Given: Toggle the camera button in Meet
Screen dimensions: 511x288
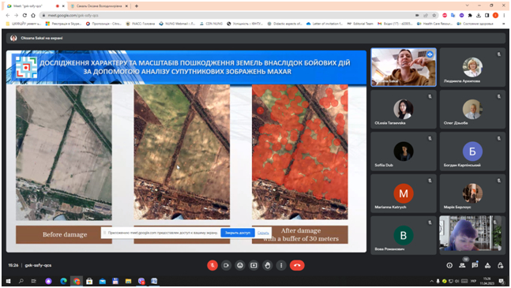Looking at the screenshot, I should (226, 265).
